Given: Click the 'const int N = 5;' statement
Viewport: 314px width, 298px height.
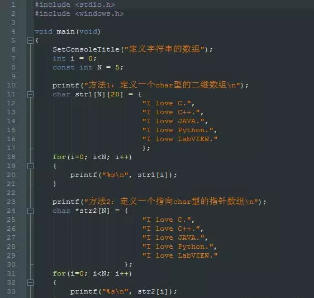Looking at the screenshot, I should [88, 67].
